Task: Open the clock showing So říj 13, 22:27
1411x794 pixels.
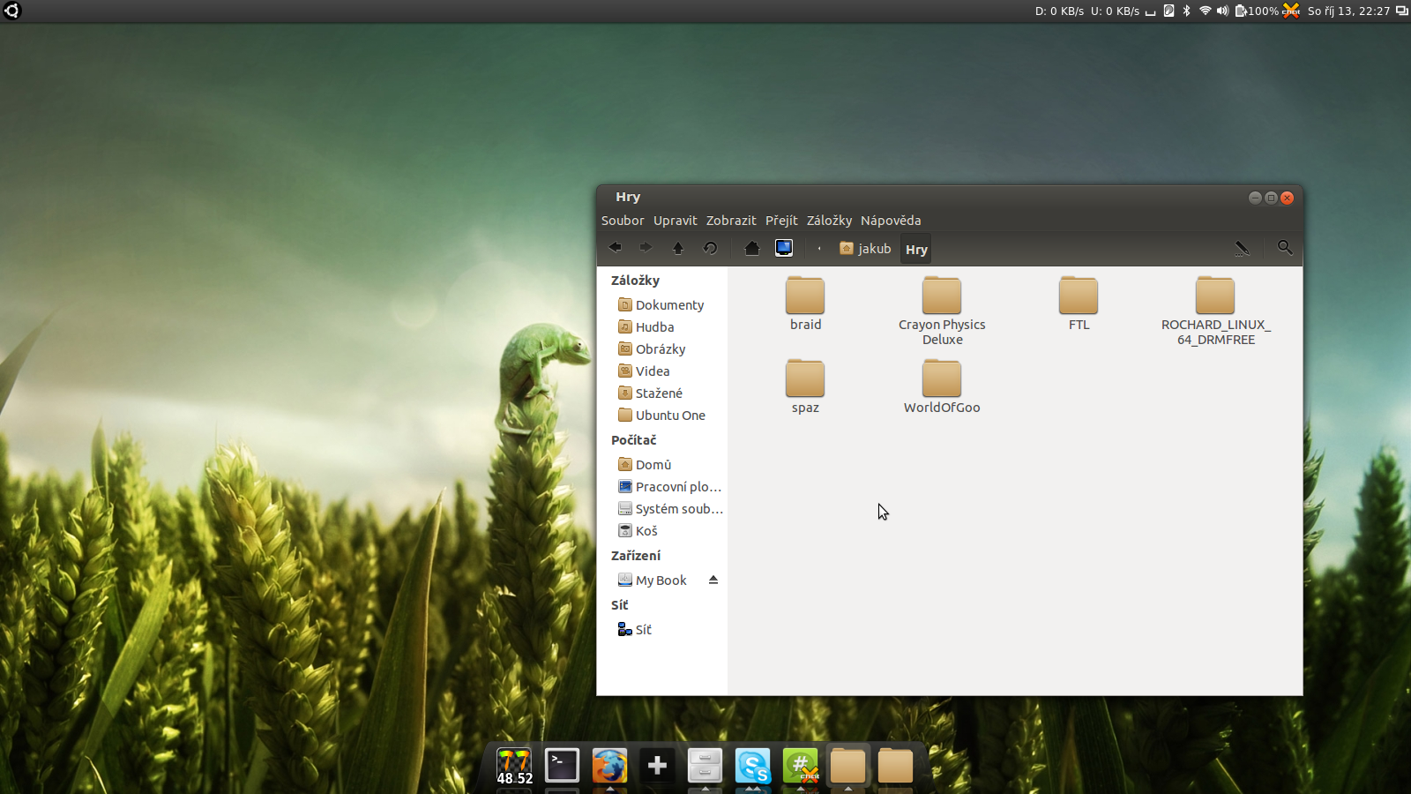Action: (x=1348, y=11)
